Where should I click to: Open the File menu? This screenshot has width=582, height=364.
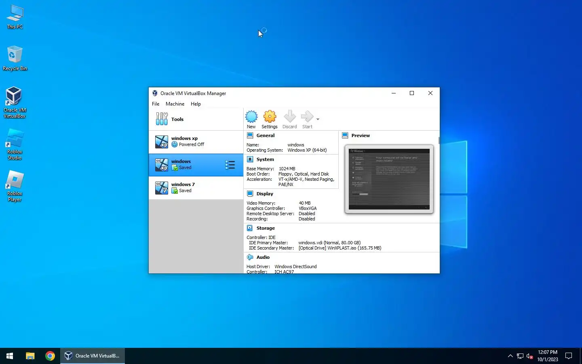(x=156, y=104)
